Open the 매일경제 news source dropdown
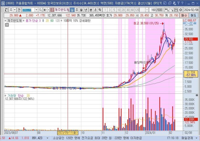This screenshot has height=141, width=200. click(196, 138)
